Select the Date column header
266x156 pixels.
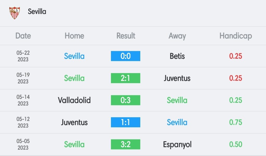(x=23, y=36)
